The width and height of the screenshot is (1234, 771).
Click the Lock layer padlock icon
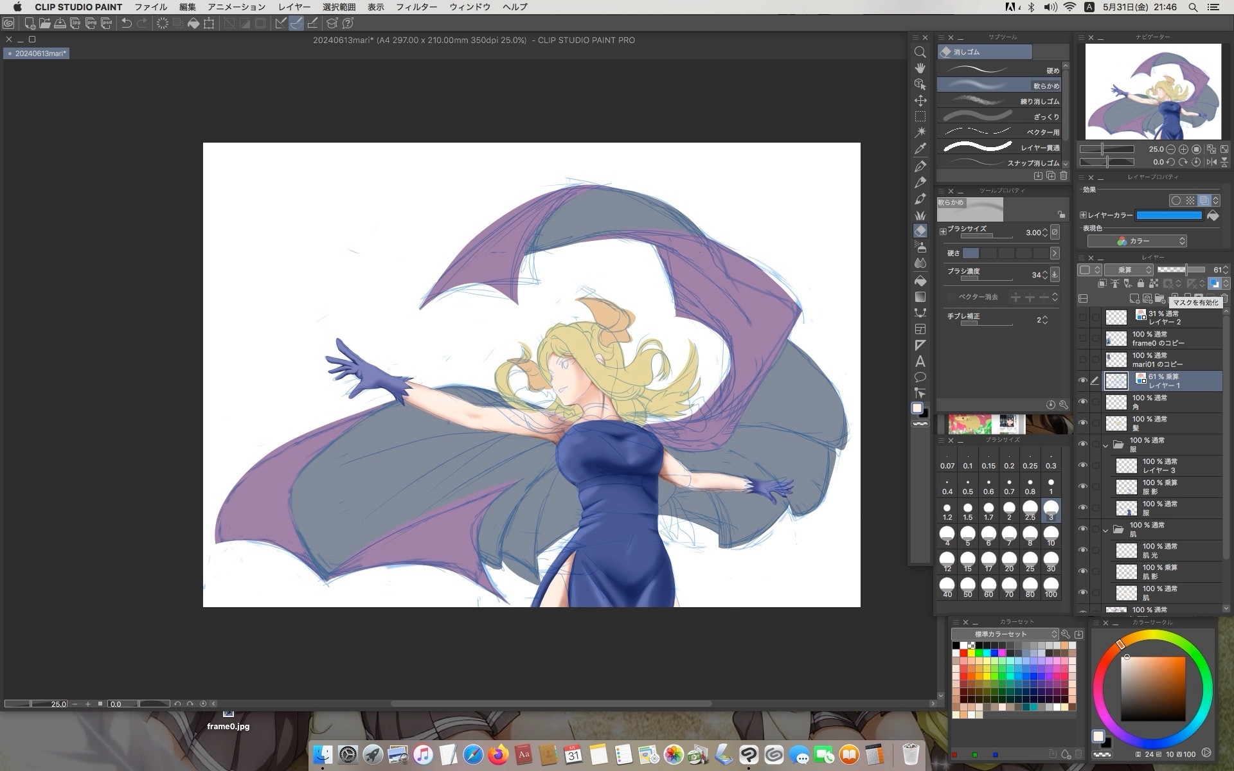[1141, 283]
